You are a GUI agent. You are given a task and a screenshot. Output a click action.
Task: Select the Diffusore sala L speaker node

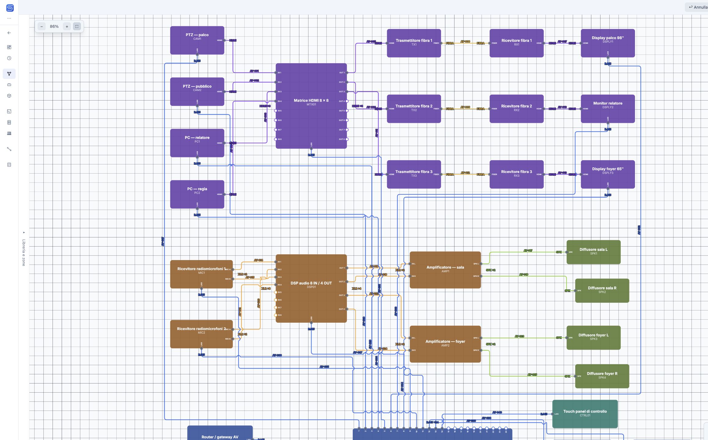(593, 252)
